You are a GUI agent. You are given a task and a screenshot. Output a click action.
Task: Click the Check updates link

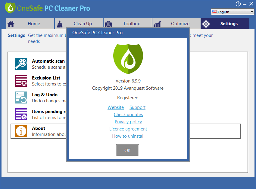point(128,115)
